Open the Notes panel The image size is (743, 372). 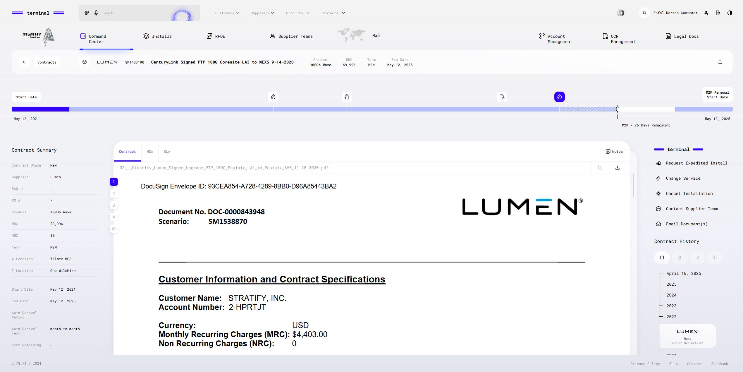[614, 151]
